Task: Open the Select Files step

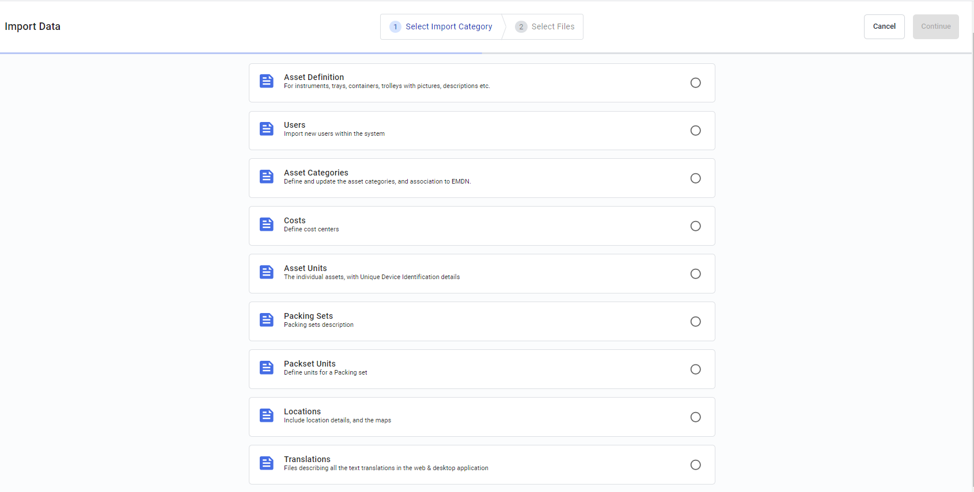Action: coord(545,26)
